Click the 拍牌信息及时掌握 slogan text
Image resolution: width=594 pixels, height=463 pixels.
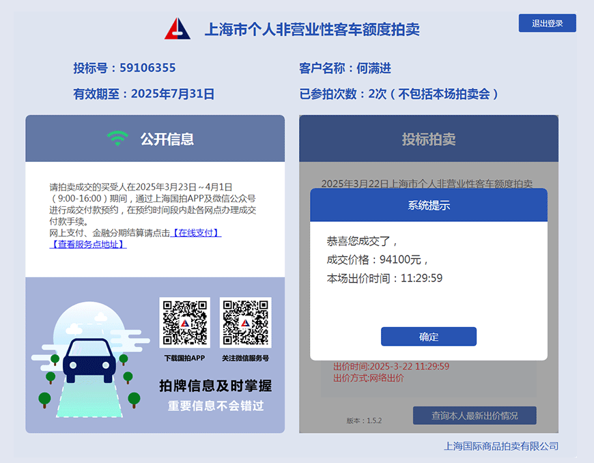pos(215,386)
